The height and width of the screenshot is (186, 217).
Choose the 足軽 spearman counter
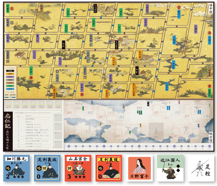201,168
